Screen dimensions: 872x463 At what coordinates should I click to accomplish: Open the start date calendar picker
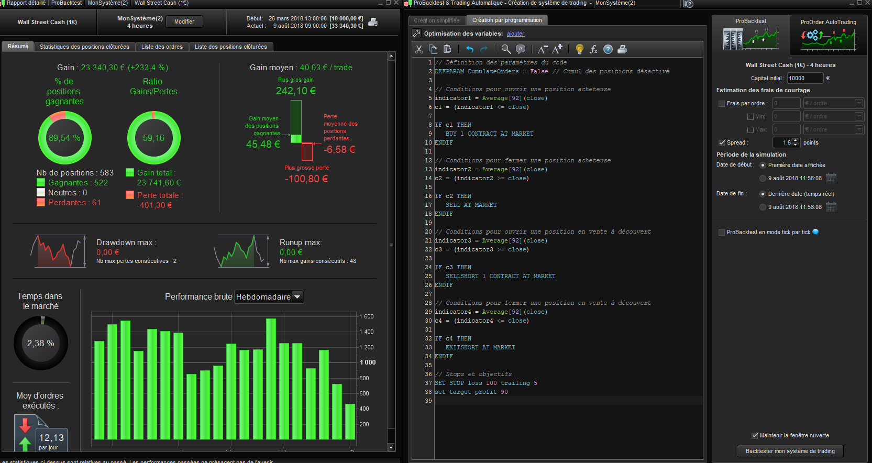click(831, 179)
